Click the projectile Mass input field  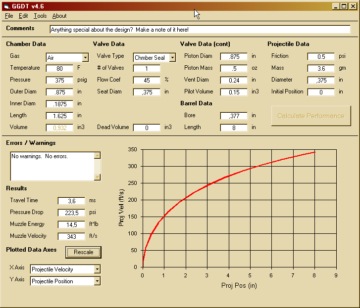coord(321,68)
